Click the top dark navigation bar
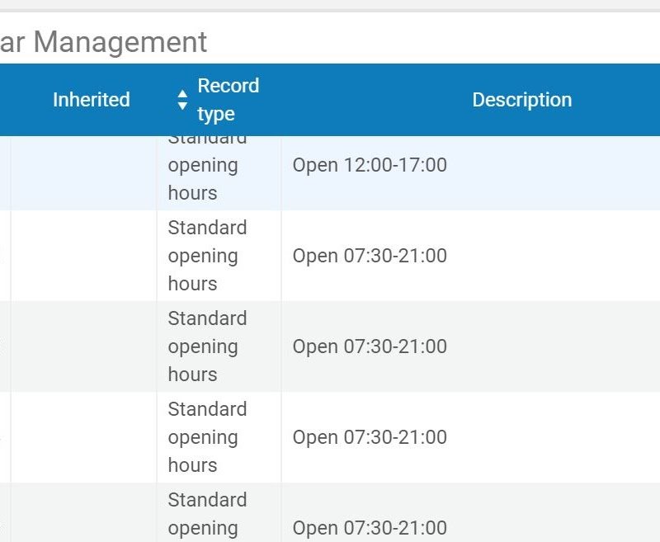 (x=330, y=6)
